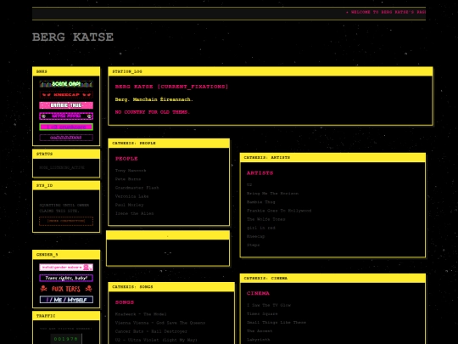Image resolution: width=458 pixels, height=344 pixels.
Task: Click the magenta badge with green border
Action: [x=66, y=127]
